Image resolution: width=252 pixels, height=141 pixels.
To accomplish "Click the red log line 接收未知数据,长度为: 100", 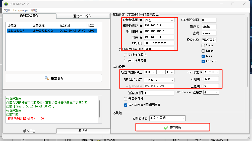I will (26, 118).
